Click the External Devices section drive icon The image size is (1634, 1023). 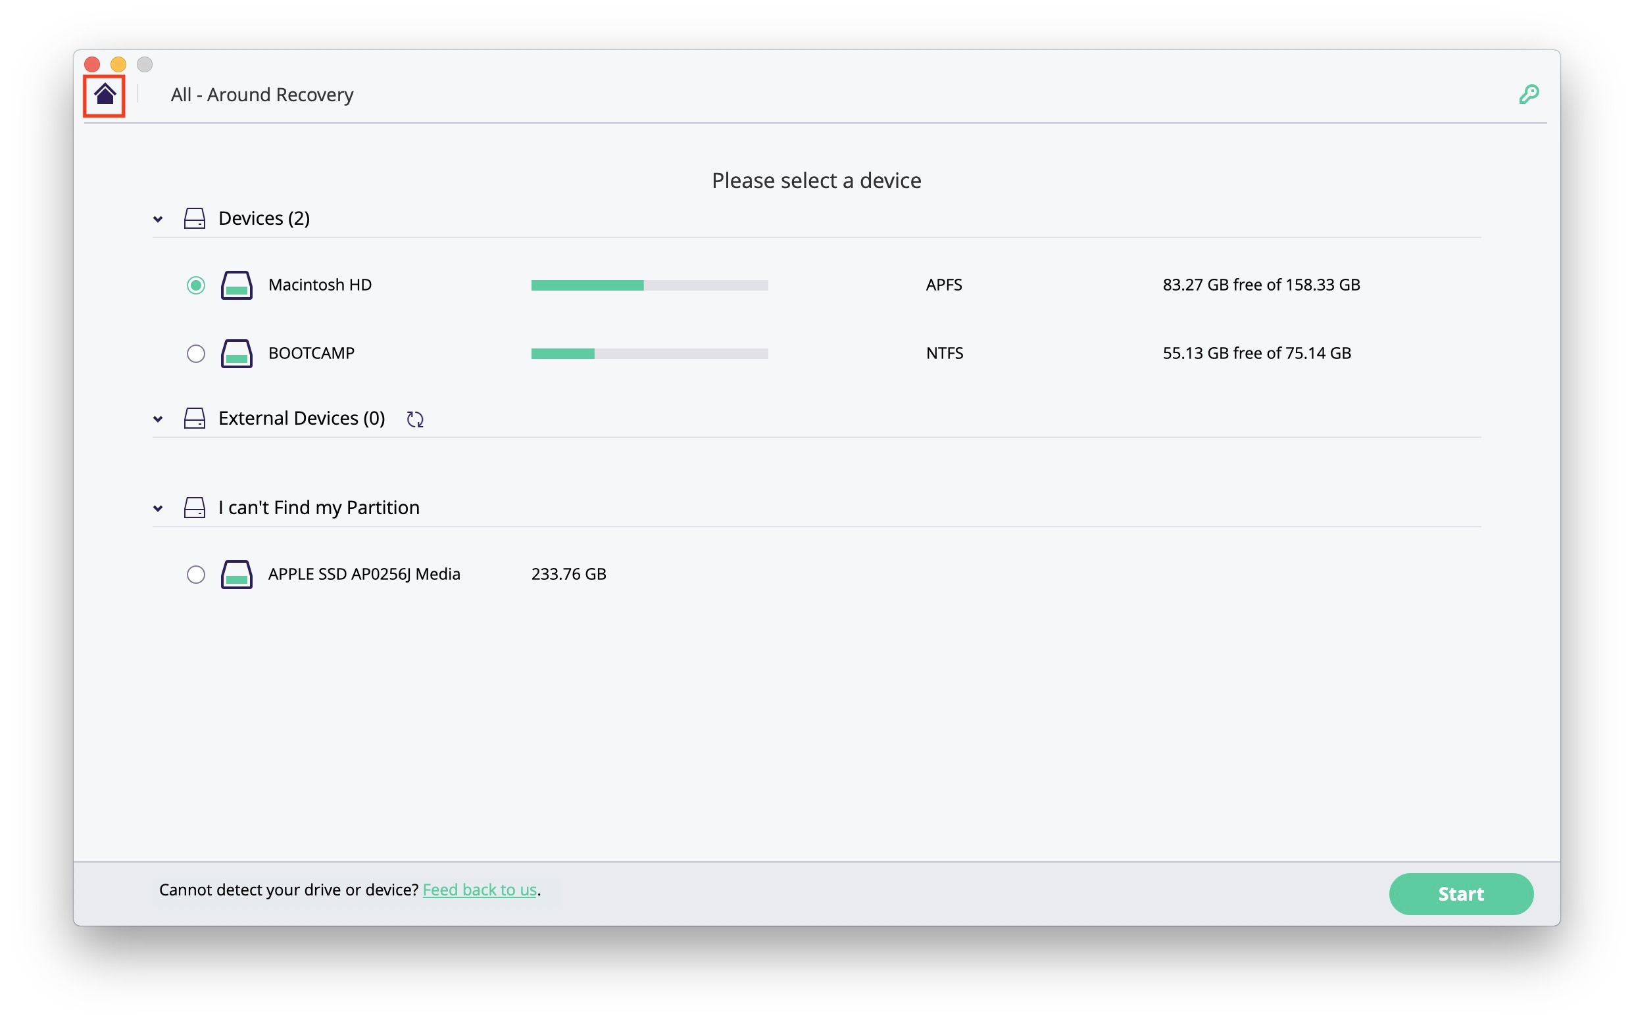[x=194, y=419]
